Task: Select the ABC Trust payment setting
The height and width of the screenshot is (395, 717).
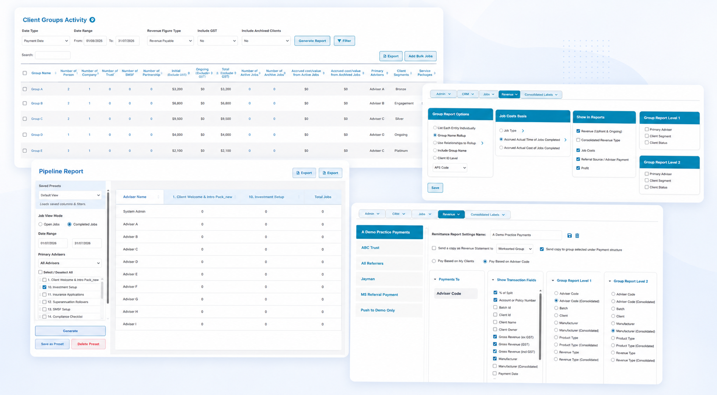Action: pos(389,248)
